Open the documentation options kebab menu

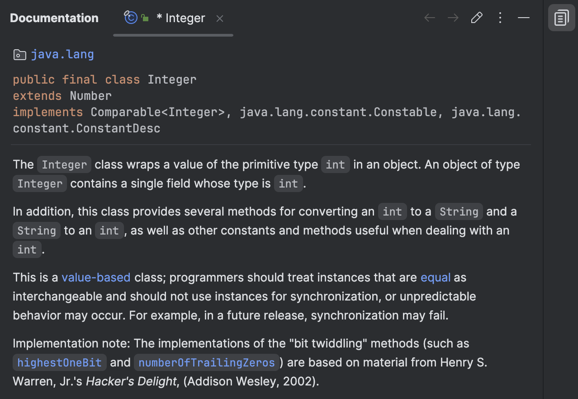[x=500, y=18]
